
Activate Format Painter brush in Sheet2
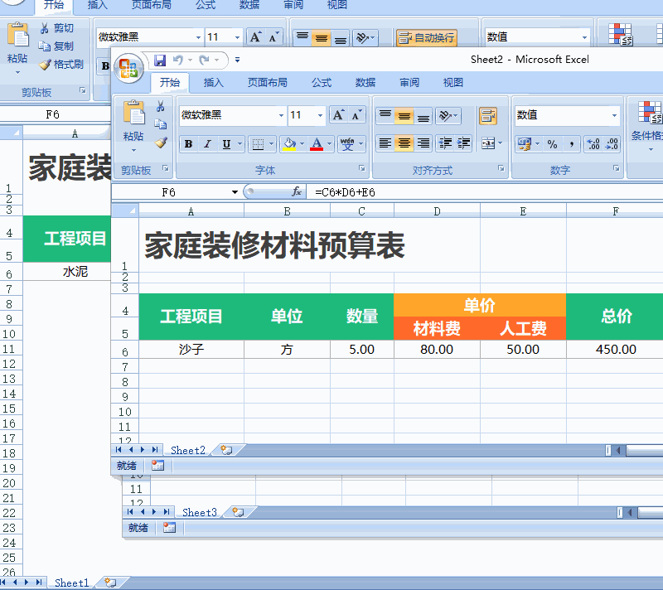pos(160,143)
